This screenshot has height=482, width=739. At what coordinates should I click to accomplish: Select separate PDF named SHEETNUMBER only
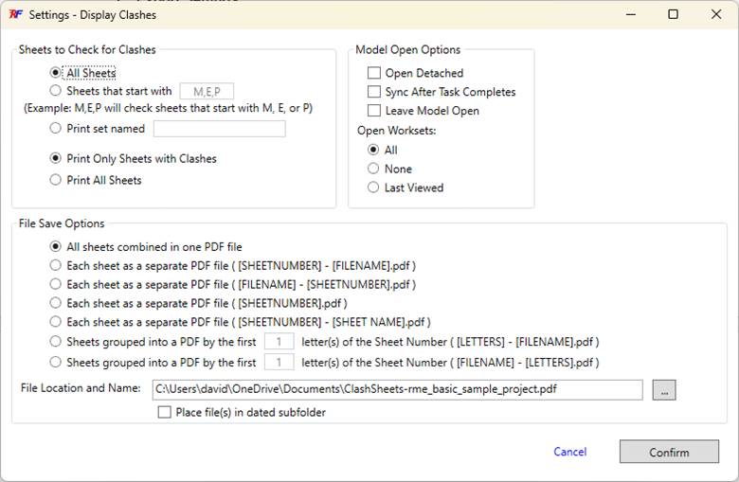pyautogui.click(x=57, y=303)
